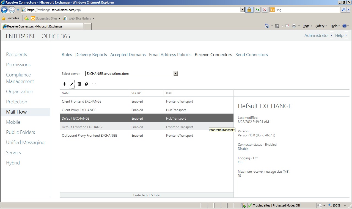Open Organization in the sidebar
This screenshot has height=209, width=352.
20,92
